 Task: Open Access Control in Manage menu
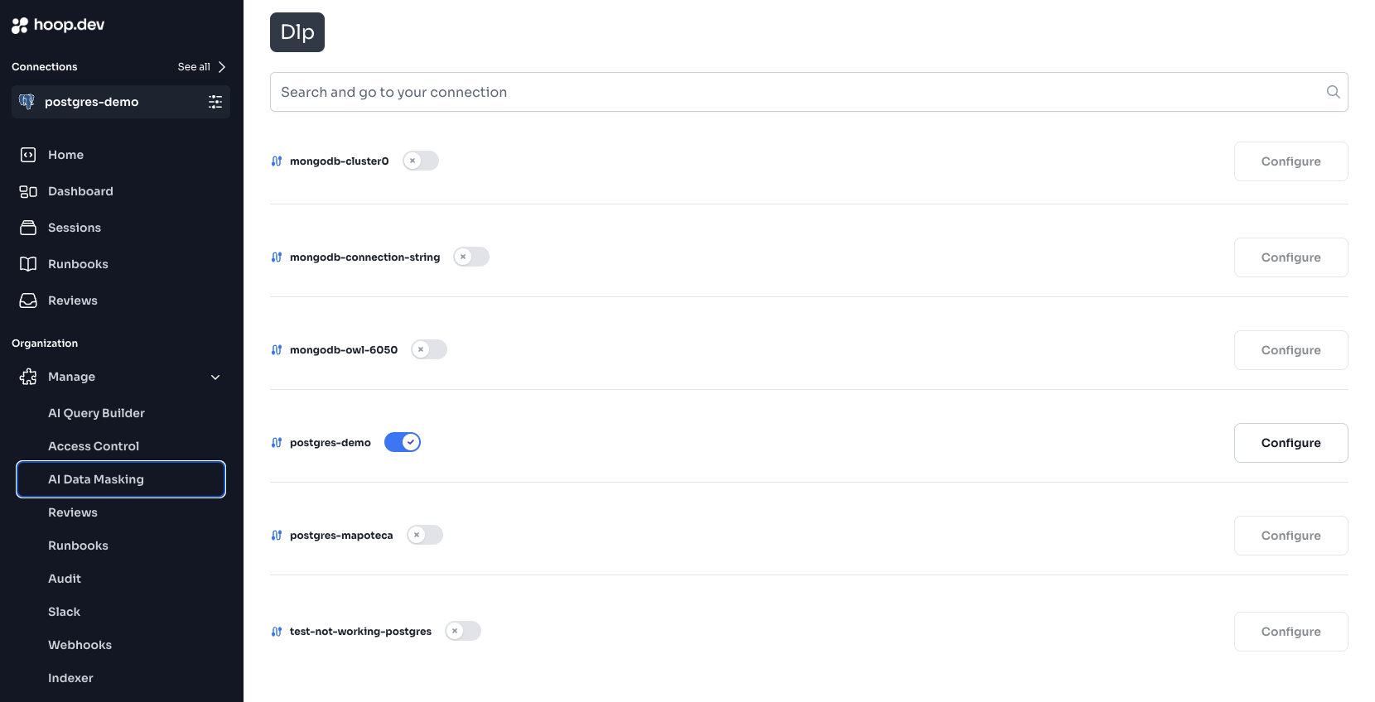coord(94,446)
